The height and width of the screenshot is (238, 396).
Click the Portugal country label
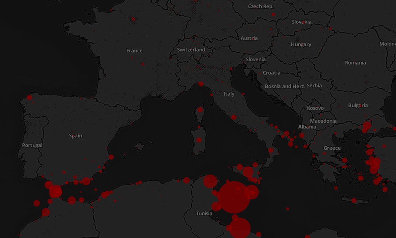[x=32, y=145]
